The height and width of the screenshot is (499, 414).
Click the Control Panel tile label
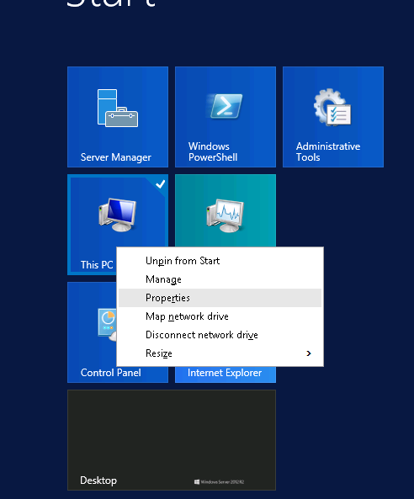point(110,373)
